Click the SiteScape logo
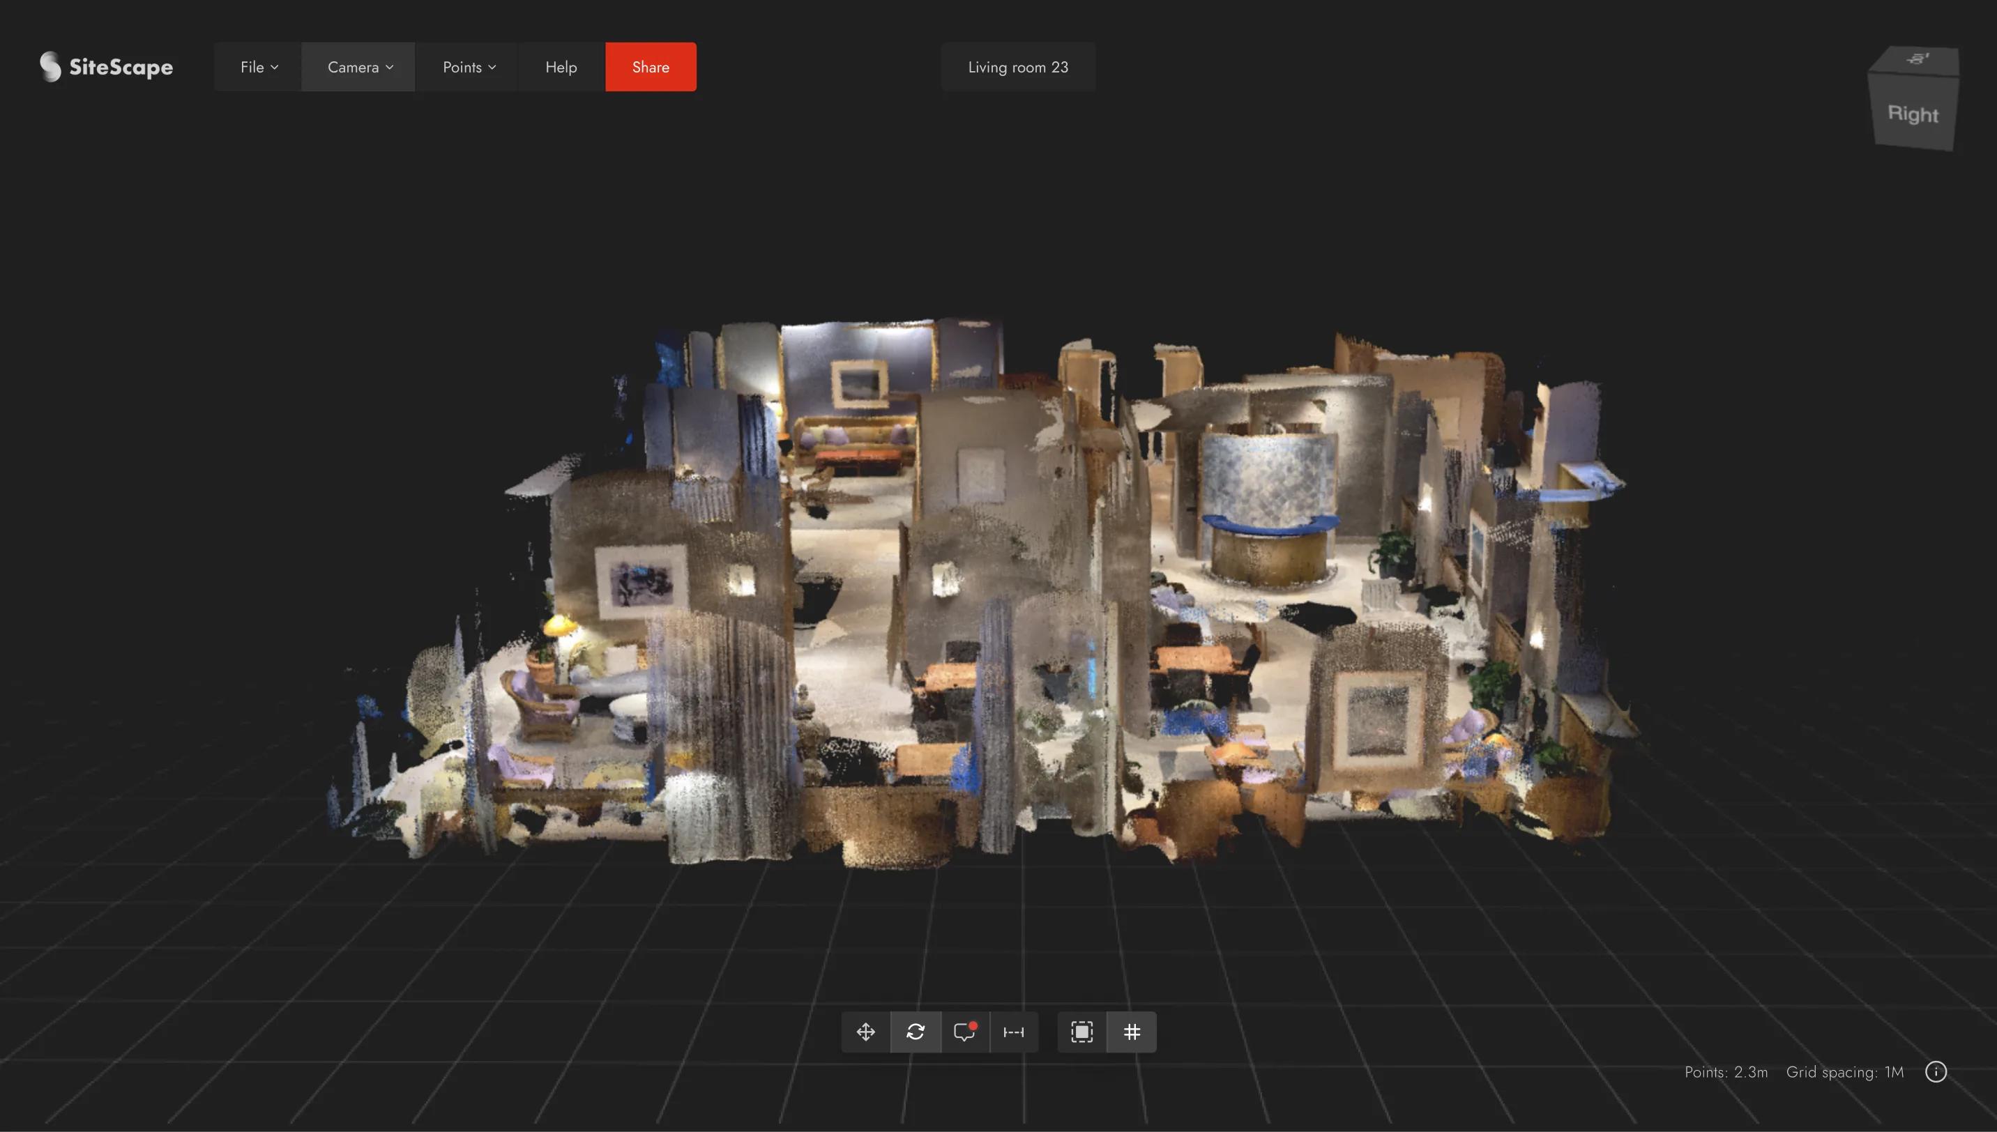Viewport: 1997px width, 1132px height. click(x=107, y=67)
